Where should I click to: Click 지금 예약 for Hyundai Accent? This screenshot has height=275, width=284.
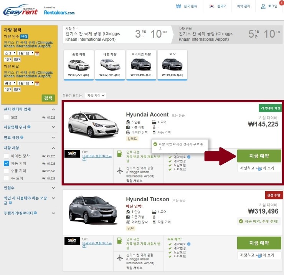point(259,156)
